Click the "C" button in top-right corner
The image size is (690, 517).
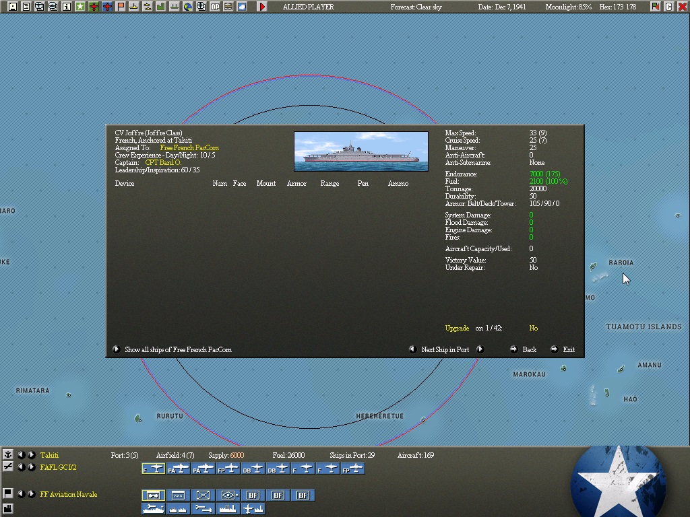coord(669,7)
